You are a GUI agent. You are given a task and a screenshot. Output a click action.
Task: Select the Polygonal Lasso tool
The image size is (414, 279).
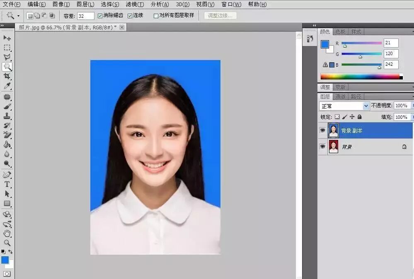click(x=7, y=57)
